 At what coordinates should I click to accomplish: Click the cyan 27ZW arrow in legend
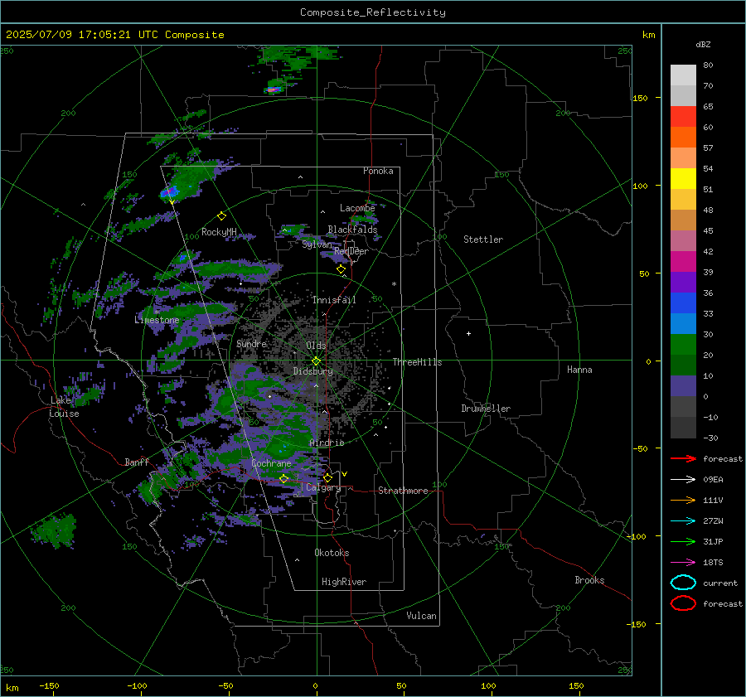click(x=683, y=521)
